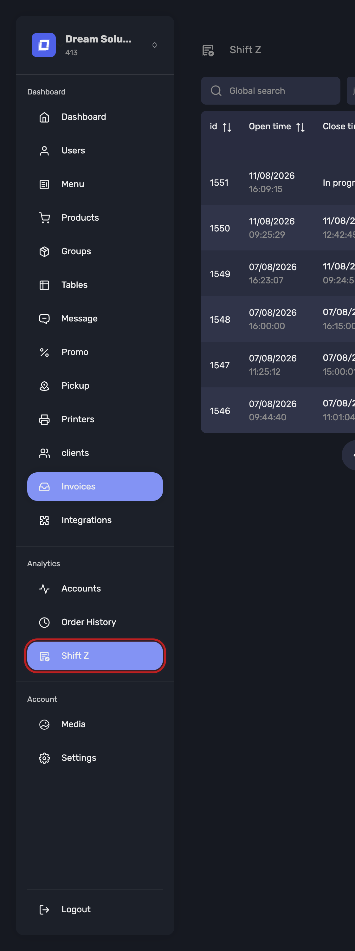Click the Products cart icon
Image resolution: width=355 pixels, height=951 pixels.
coord(44,218)
